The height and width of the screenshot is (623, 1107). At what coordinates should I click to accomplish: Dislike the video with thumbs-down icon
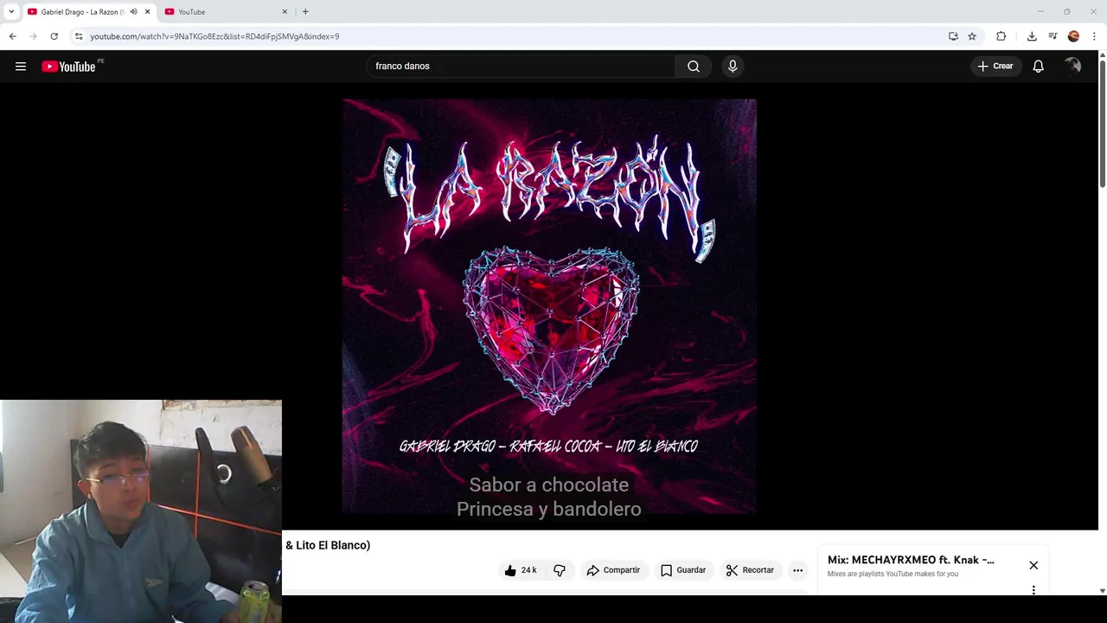(x=560, y=570)
